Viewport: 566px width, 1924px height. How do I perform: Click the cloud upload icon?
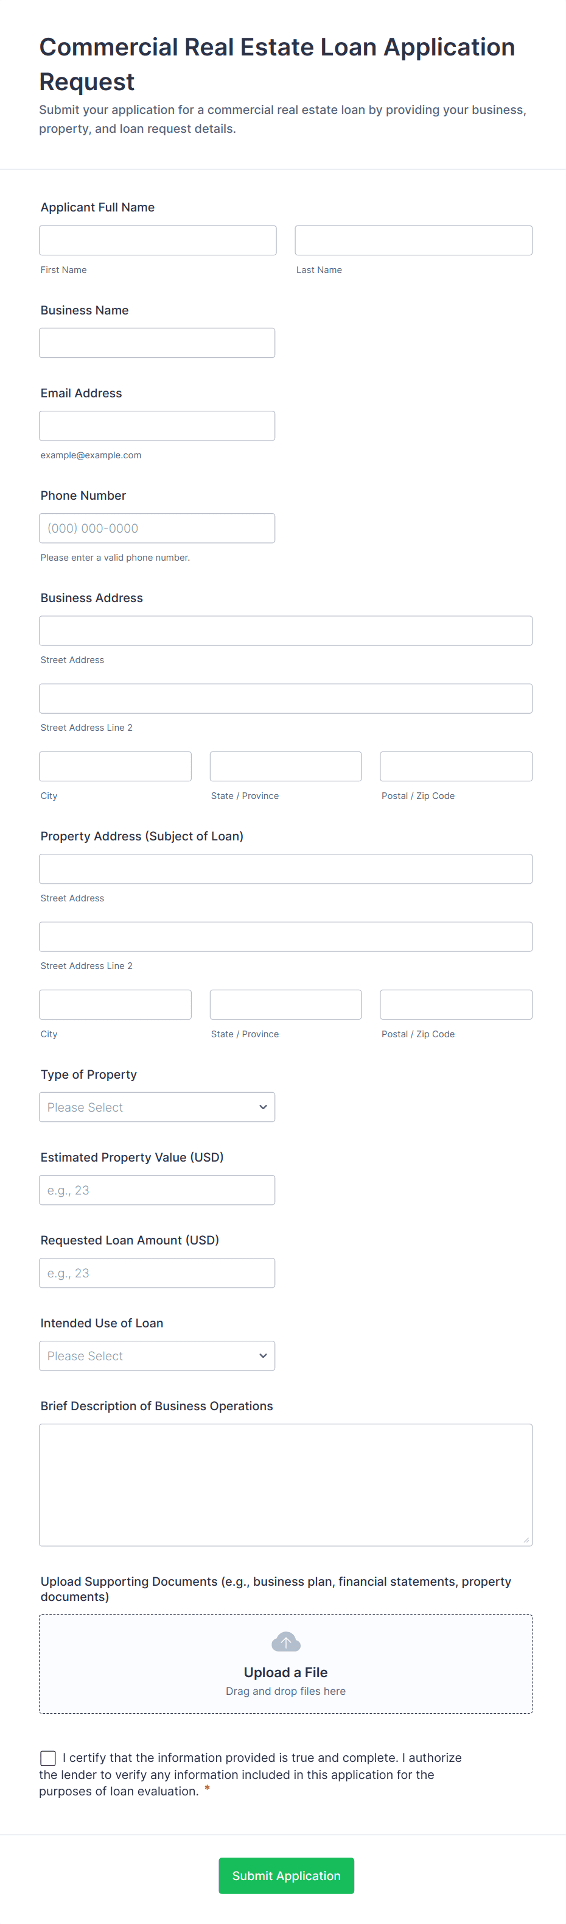tap(285, 1641)
